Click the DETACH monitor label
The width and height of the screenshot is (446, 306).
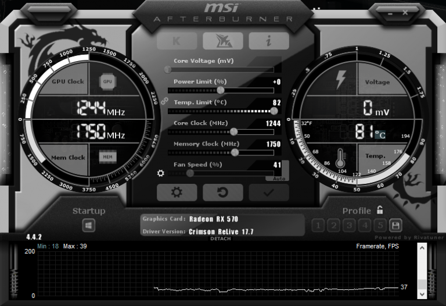[221, 239]
